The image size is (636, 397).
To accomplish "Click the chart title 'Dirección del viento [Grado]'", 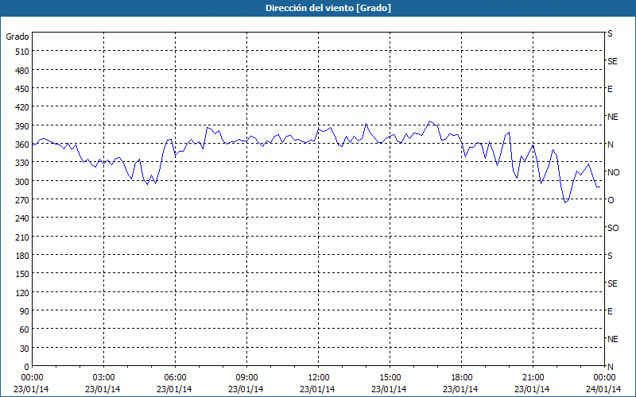I will (328, 8).
